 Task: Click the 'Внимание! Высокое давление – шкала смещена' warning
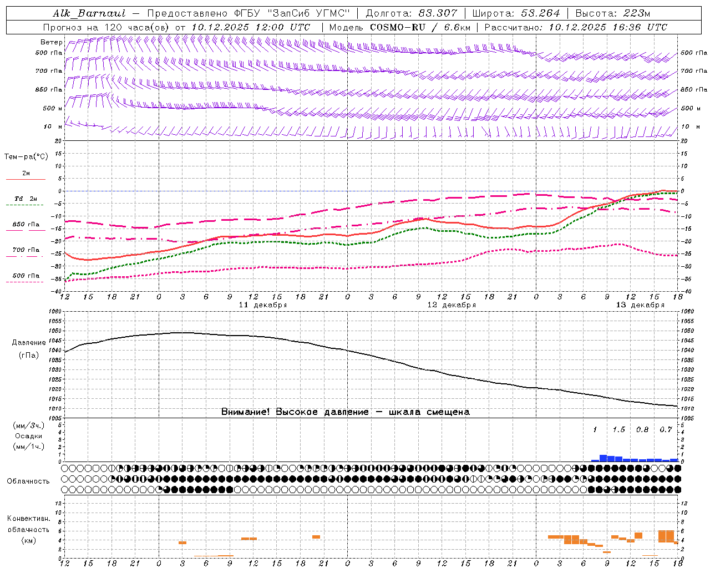click(x=346, y=412)
